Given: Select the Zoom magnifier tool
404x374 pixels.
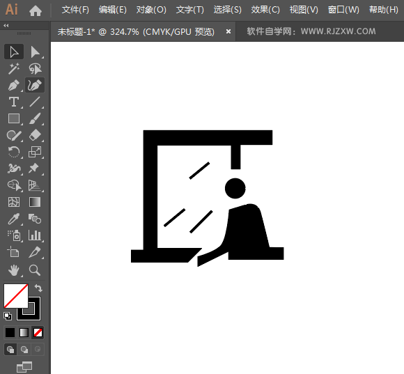Looking at the screenshot, I should coord(35,270).
